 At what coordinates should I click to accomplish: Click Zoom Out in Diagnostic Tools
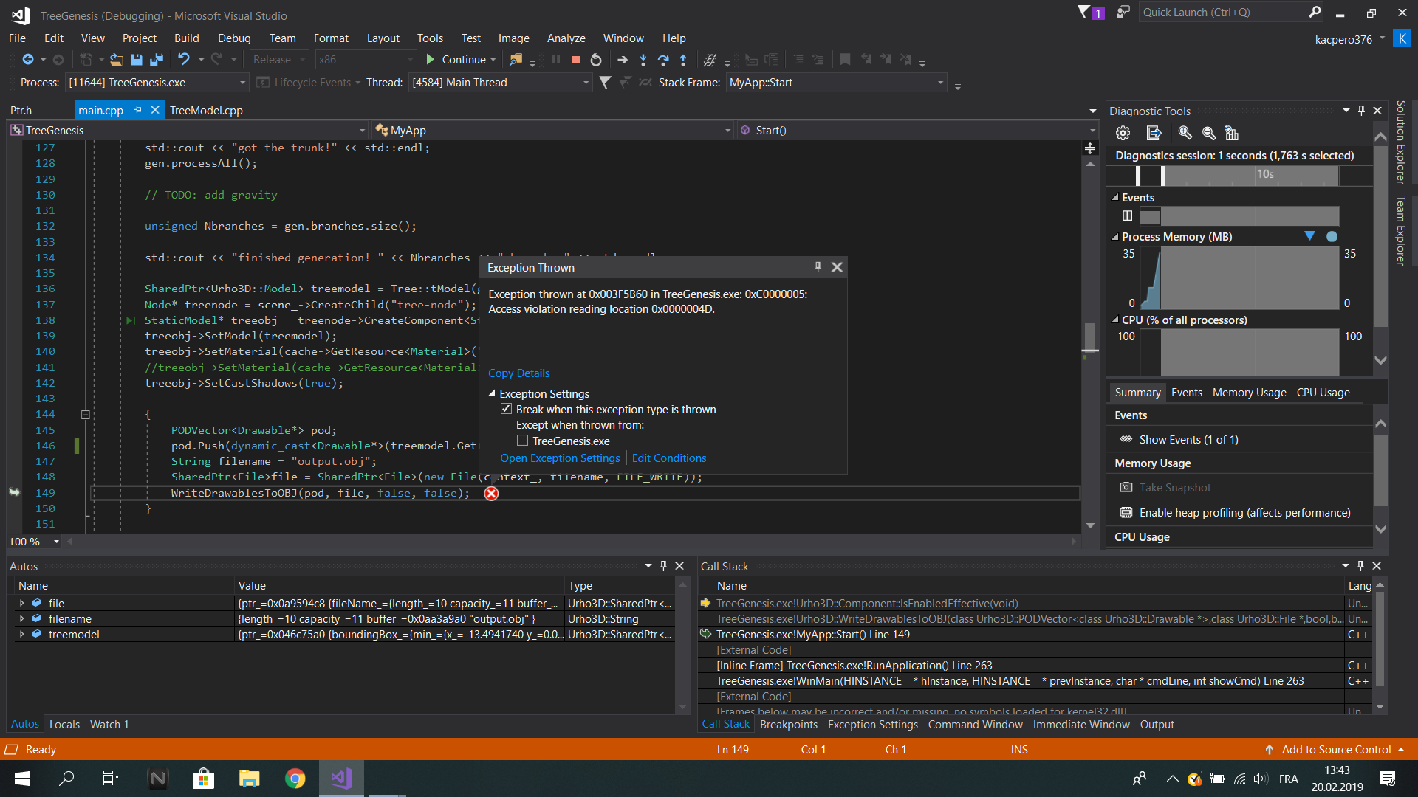pyautogui.click(x=1209, y=133)
